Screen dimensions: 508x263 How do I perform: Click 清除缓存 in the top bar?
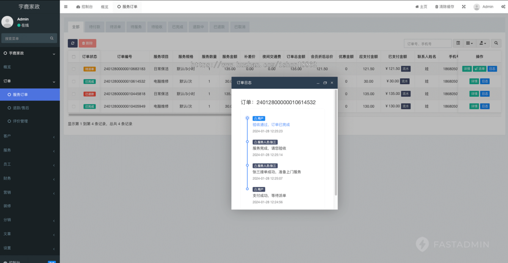tap(445, 7)
